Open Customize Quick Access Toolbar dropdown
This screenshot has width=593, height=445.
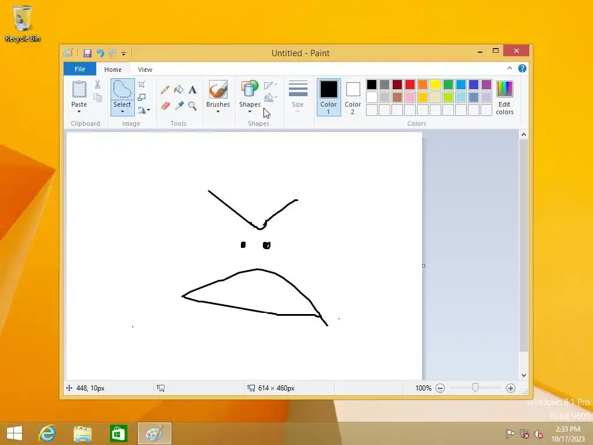pos(124,53)
